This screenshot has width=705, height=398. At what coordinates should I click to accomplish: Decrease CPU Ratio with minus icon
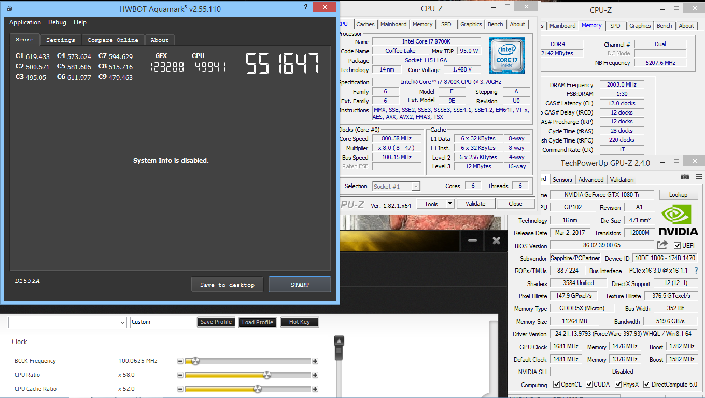coord(180,375)
